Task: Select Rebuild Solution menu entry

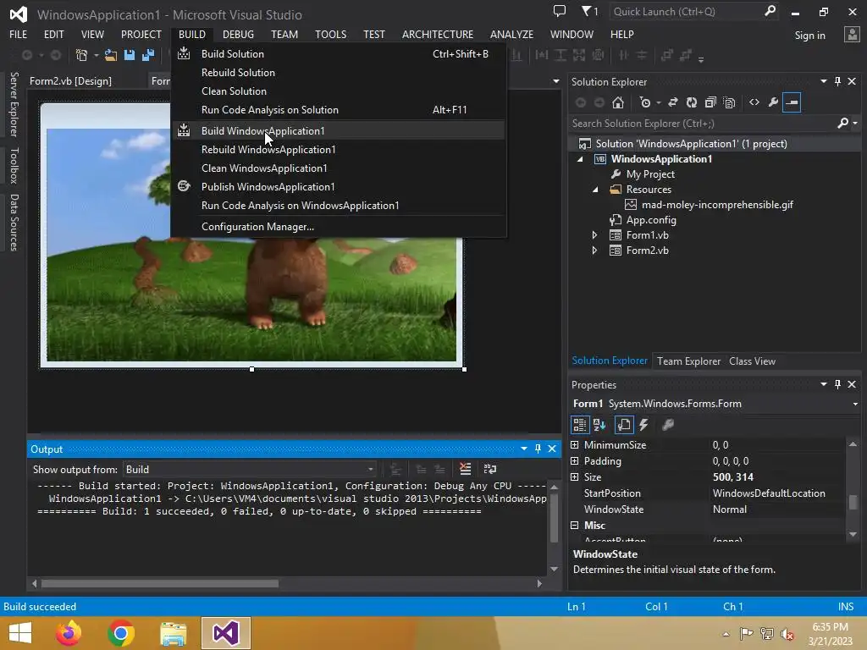Action: [339, 73]
